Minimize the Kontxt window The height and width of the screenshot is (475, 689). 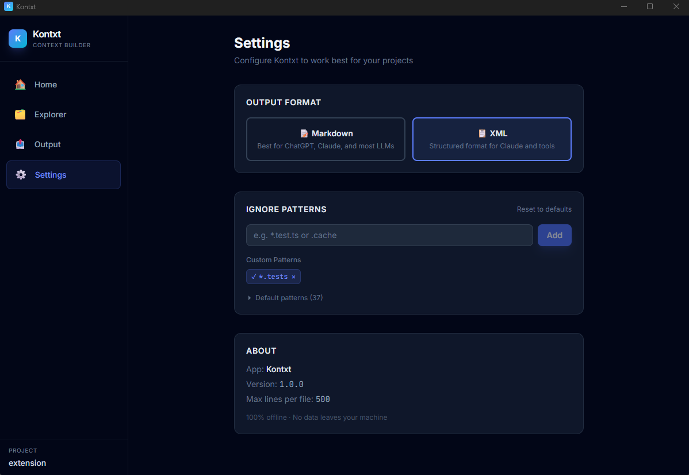coord(624,6)
